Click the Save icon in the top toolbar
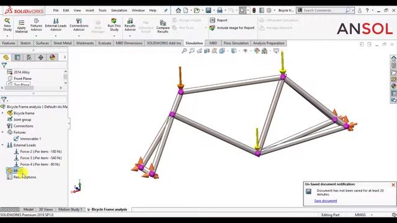The image size is (397, 223). 208,11
